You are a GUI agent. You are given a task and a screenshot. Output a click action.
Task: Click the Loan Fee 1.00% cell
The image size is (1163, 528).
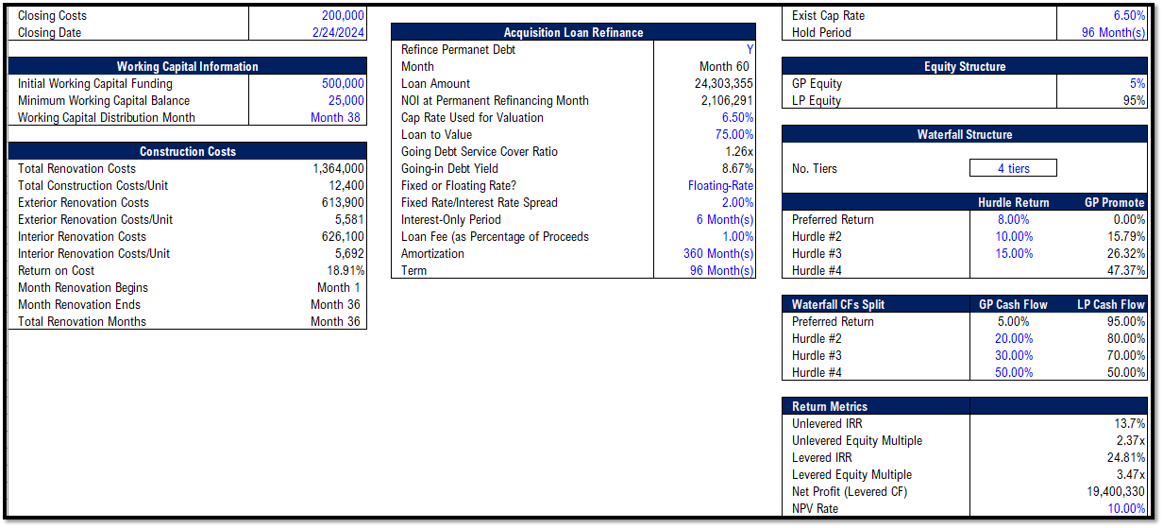point(736,236)
